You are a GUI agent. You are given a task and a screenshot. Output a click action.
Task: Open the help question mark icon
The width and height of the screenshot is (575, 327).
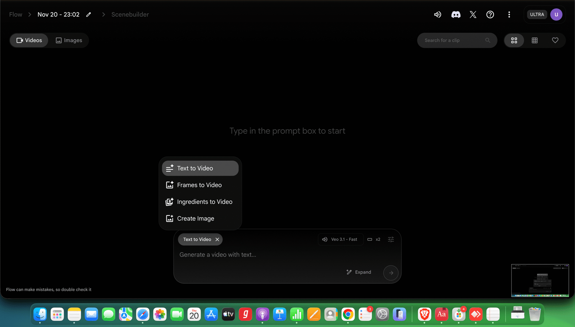click(x=490, y=14)
